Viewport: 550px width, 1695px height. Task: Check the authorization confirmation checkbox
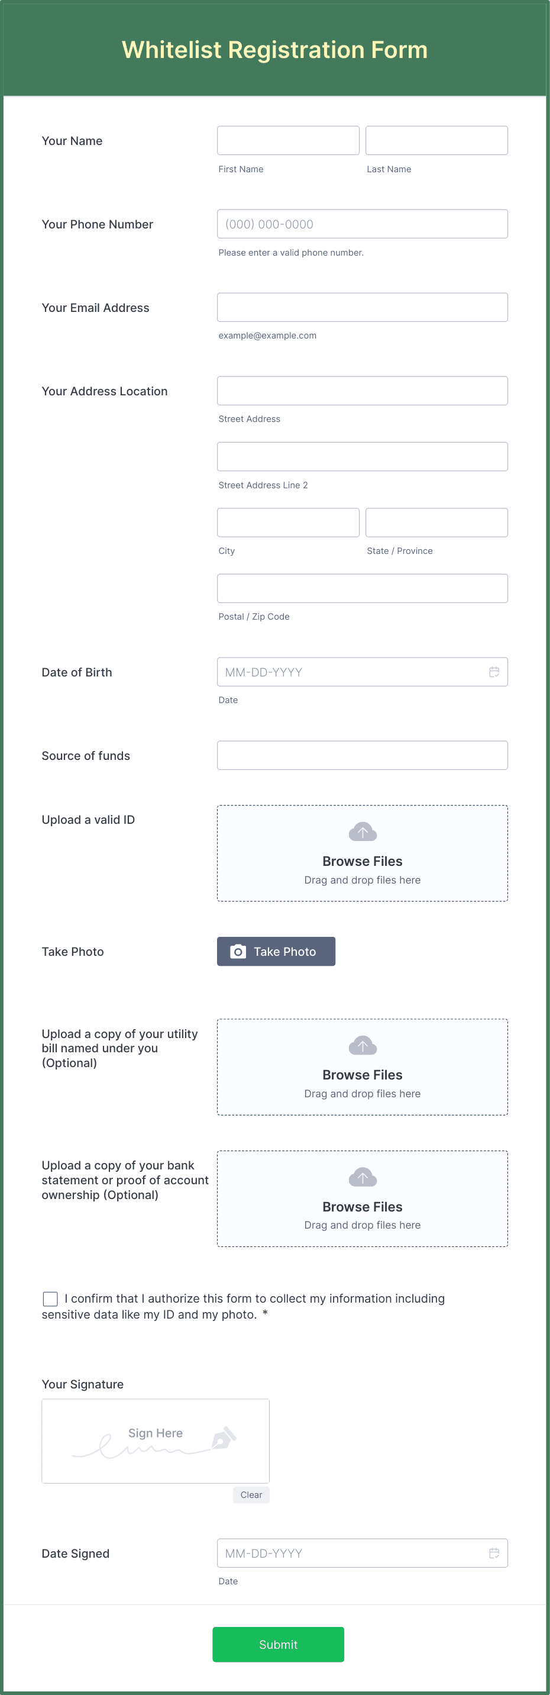50,1298
